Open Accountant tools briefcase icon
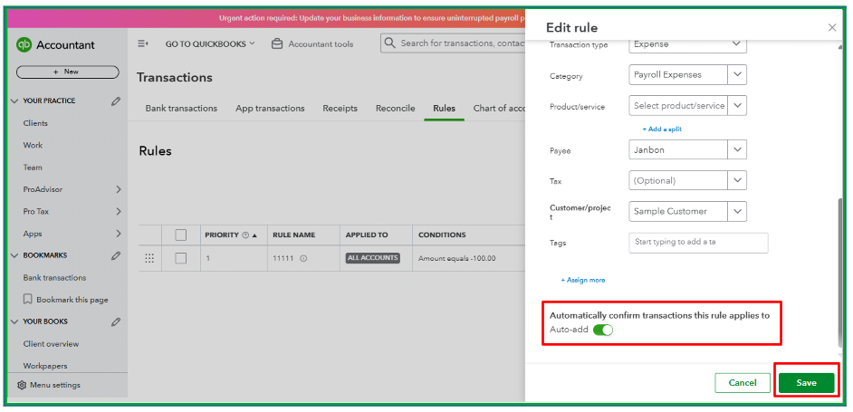Image resolution: width=853 pixels, height=412 pixels. coord(277,43)
